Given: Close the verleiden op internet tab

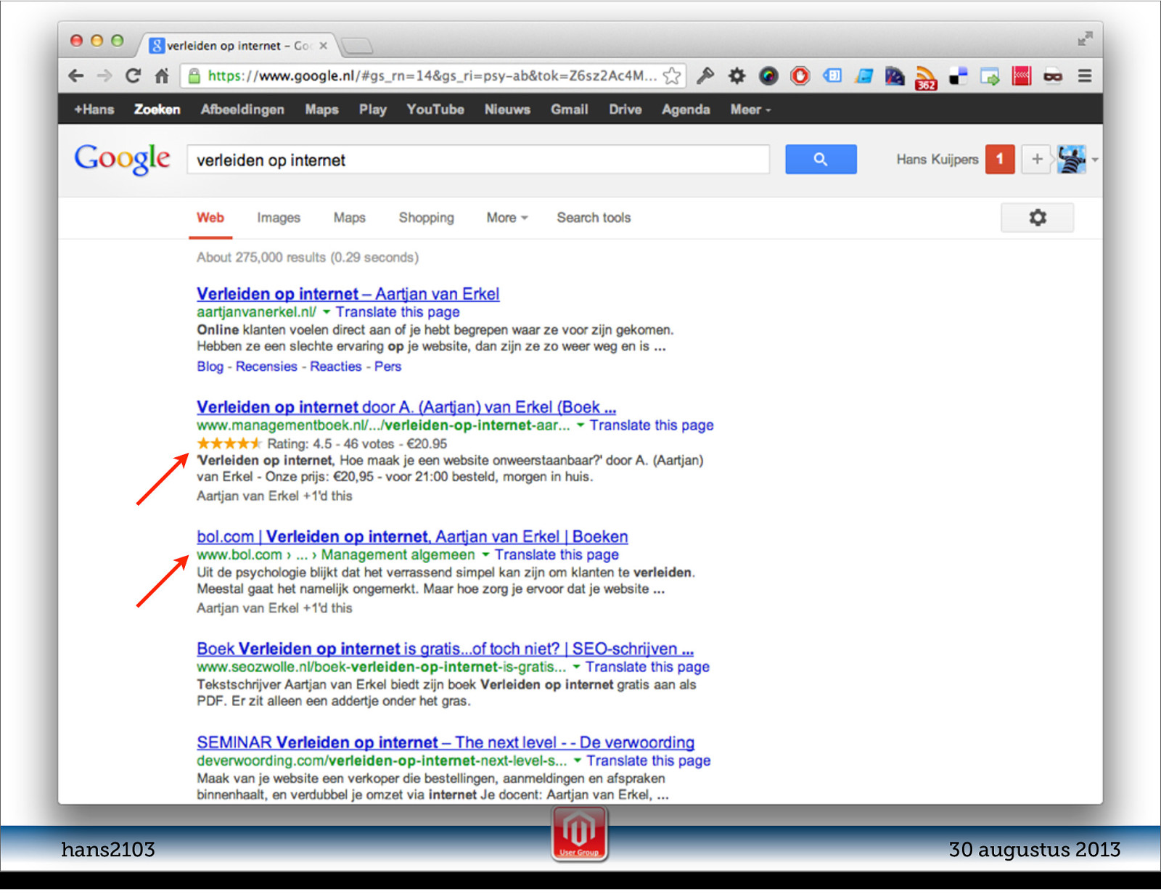Looking at the screenshot, I should tap(323, 46).
